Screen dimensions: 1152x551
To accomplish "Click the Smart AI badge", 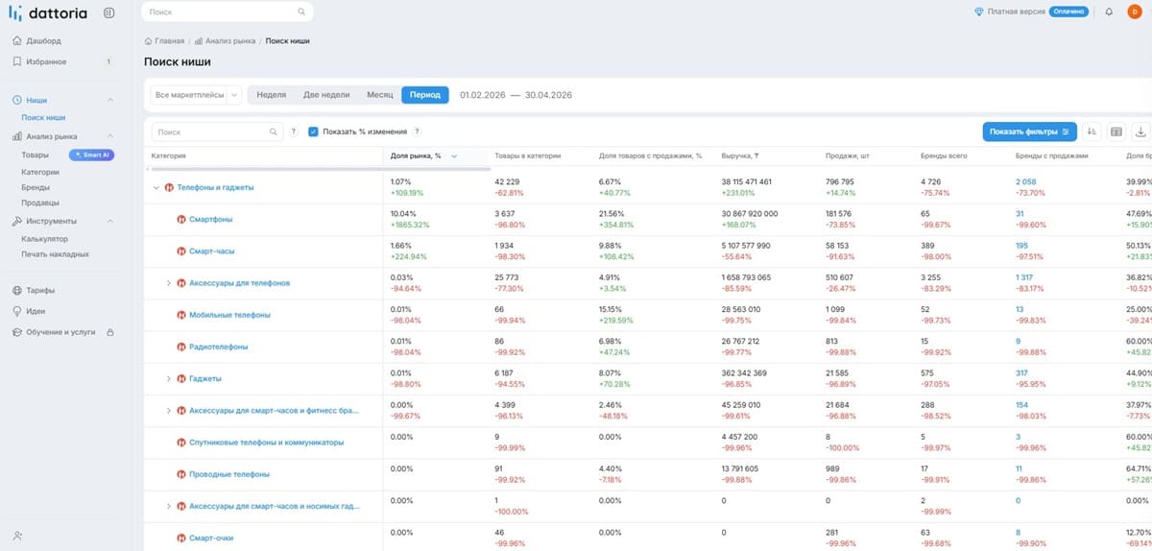I will click(x=92, y=155).
